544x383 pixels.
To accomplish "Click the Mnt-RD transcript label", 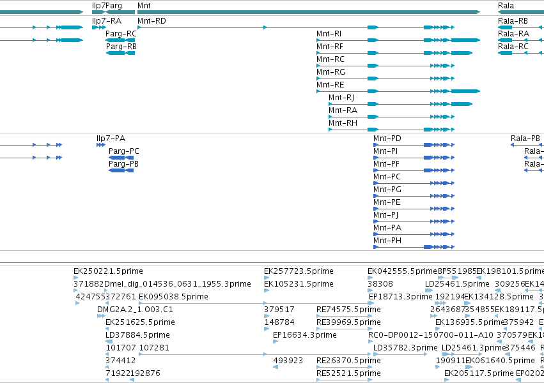I will (152, 21).
